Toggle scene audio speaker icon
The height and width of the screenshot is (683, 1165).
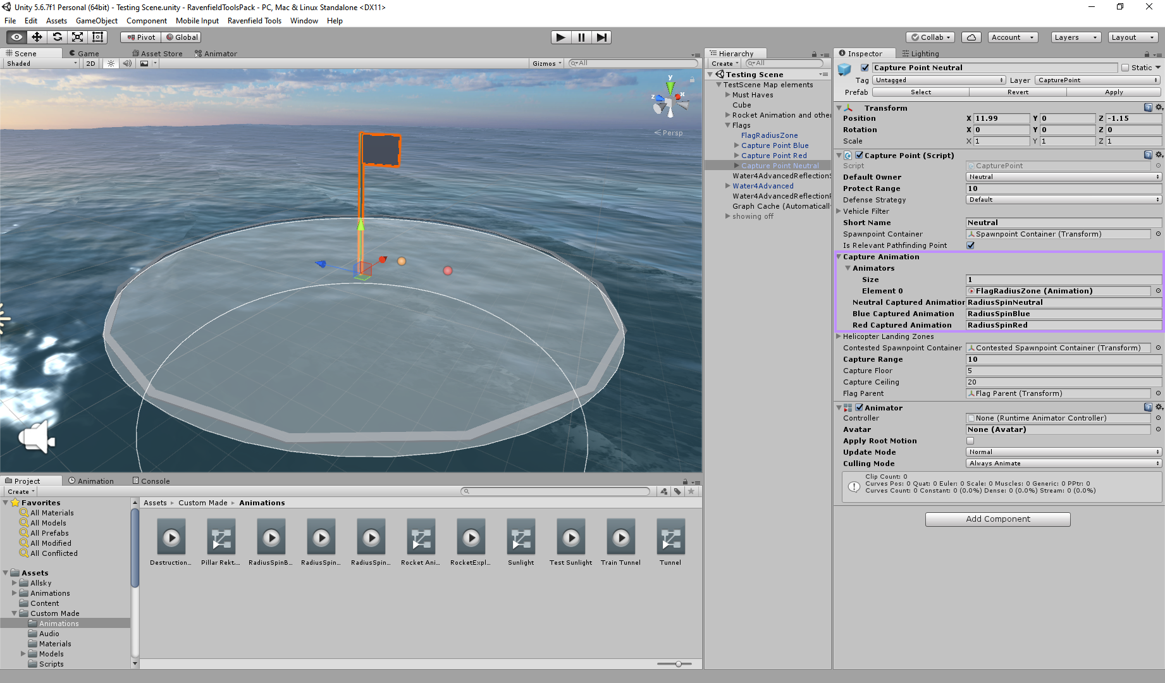127,63
